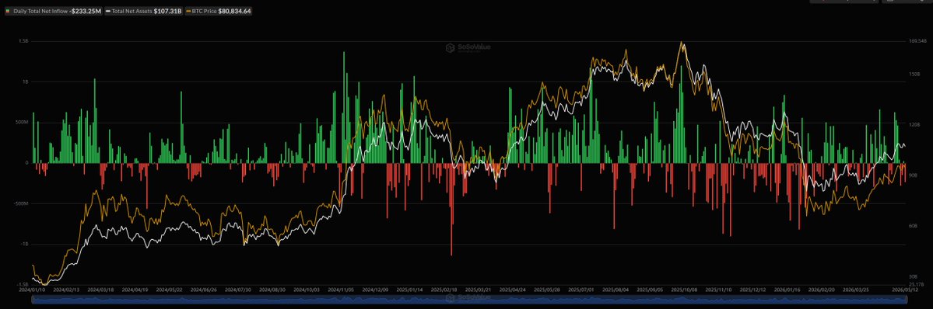Click the 500M left axis value

[x=22, y=122]
